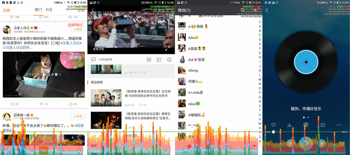This screenshot has height=155, width=350.
Task: Click the music playback progress slider knob
Action: click(273, 132)
